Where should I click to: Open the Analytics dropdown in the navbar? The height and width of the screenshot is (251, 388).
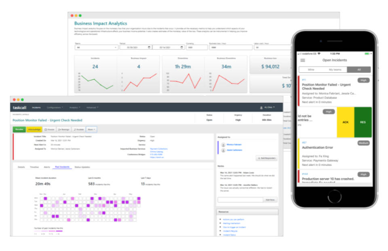tap(75, 108)
